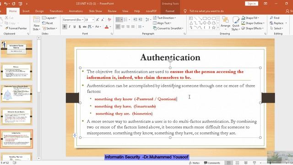
Task: Choose the oval shape in the shapes gallery
Action: click(x=209, y=18)
